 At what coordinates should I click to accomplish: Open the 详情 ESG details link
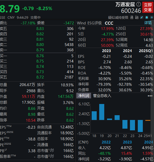point(148,23)
